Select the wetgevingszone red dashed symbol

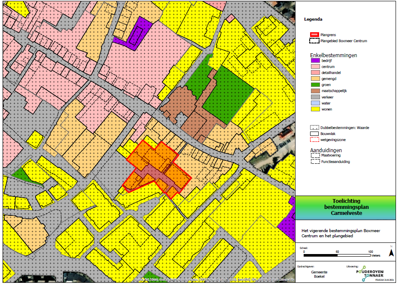pyautogui.click(x=314, y=139)
